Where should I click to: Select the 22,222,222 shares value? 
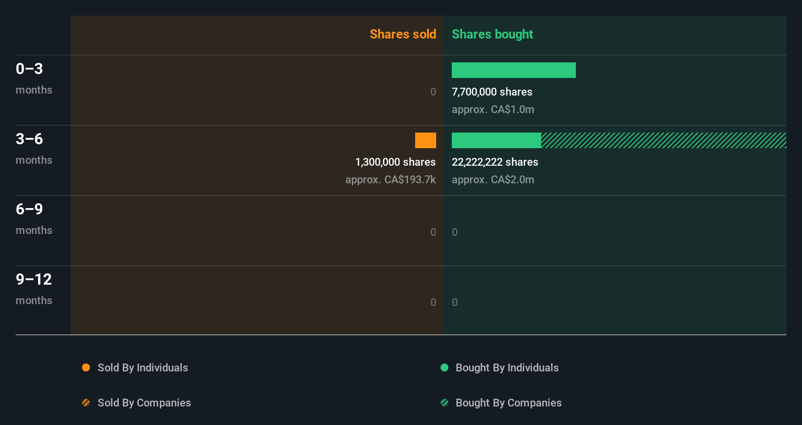coord(495,162)
